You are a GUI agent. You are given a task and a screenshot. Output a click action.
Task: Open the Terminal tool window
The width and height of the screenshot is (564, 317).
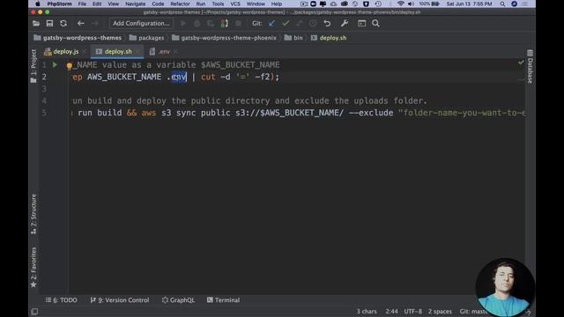[223, 299]
